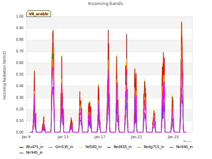Click the 0.90 y-axis tick label
212x159 pixels.
[x=20, y=28]
